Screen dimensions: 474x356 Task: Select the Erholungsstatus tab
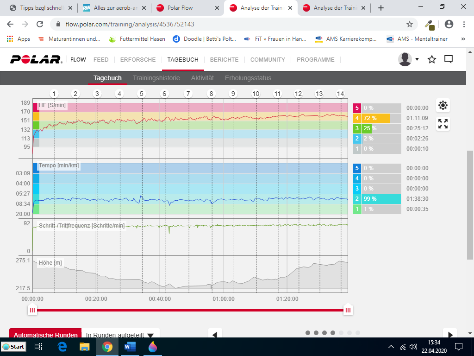248,78
